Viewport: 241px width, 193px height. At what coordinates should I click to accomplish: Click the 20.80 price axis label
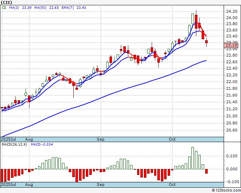pos(232,123)
